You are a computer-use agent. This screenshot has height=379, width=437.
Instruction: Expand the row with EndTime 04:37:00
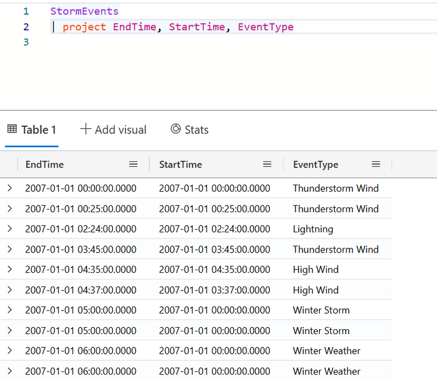coord(10,290)
